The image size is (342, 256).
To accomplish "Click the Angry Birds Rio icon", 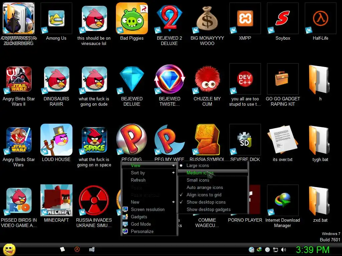I will [19, 200].
